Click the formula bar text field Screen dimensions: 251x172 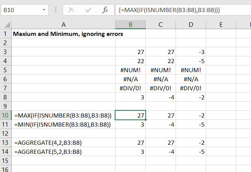[x=181, y=10]
